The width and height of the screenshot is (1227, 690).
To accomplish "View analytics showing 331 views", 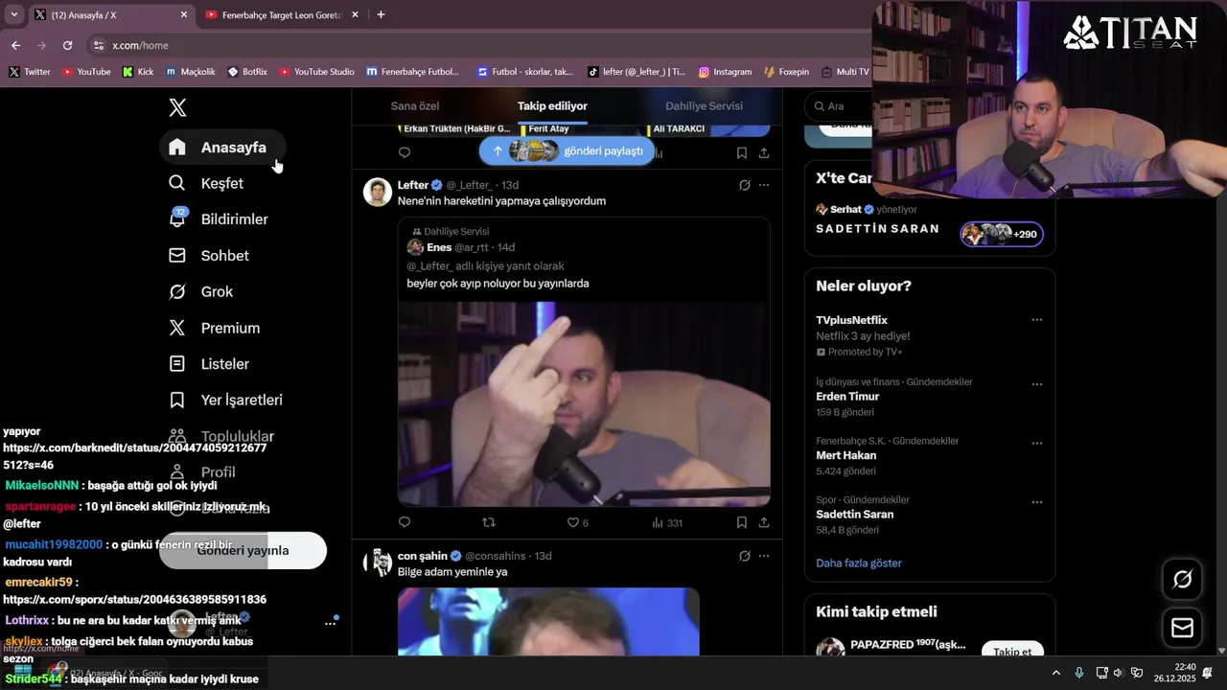I will (x=667, y=522).
